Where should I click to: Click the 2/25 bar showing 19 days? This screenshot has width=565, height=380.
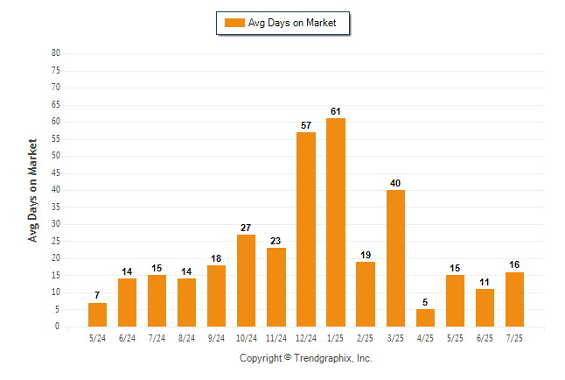(366, 294)
